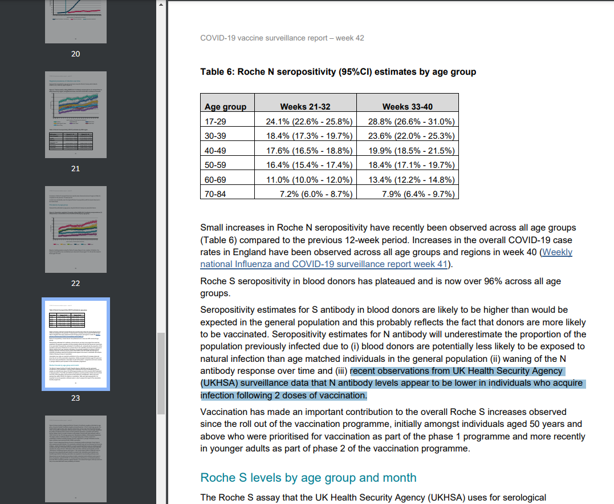614x504 pixels.
Task: Open page 22 thumbnail
Action: click(x=76, y=229)
